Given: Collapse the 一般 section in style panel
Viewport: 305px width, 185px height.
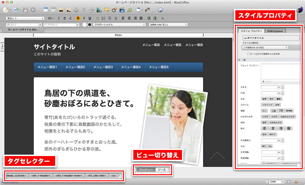Looking at the screenshot, I should (x=239, y=60).
